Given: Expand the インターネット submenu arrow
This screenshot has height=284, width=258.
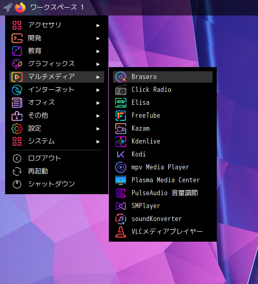Looking at the screenshot, I should 98,90.
